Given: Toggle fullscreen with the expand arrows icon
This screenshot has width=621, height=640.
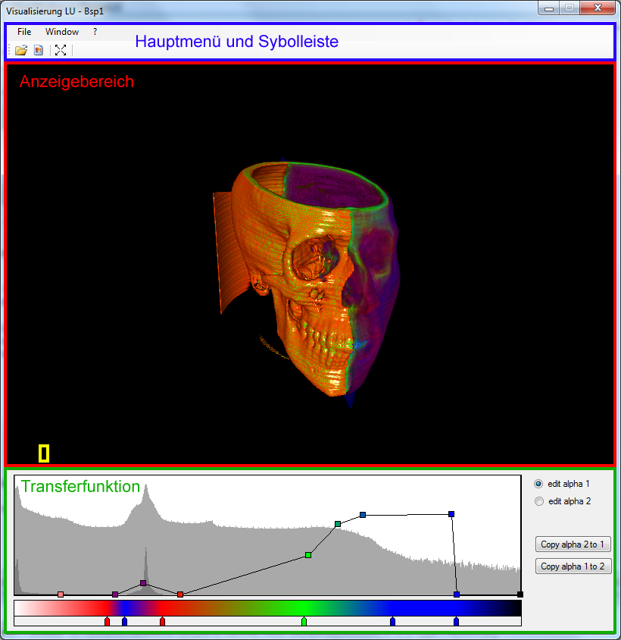Looking at the screenshot, I should click(x=61, y=50).
